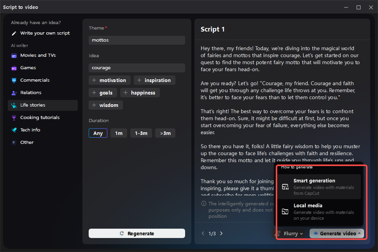Click the pencil icon for Write your own script
Screen dimensions: 378x252
click(x=14, y=33)
